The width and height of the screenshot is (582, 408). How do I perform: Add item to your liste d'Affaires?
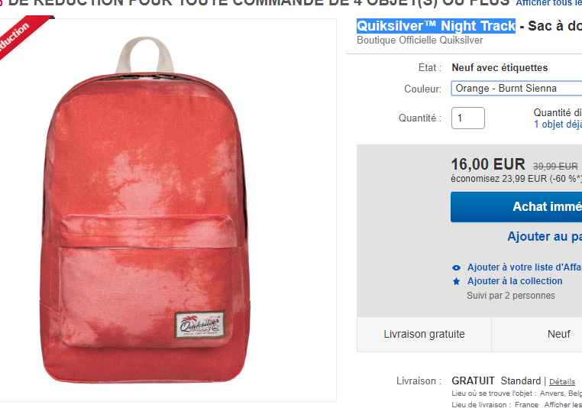525,267
